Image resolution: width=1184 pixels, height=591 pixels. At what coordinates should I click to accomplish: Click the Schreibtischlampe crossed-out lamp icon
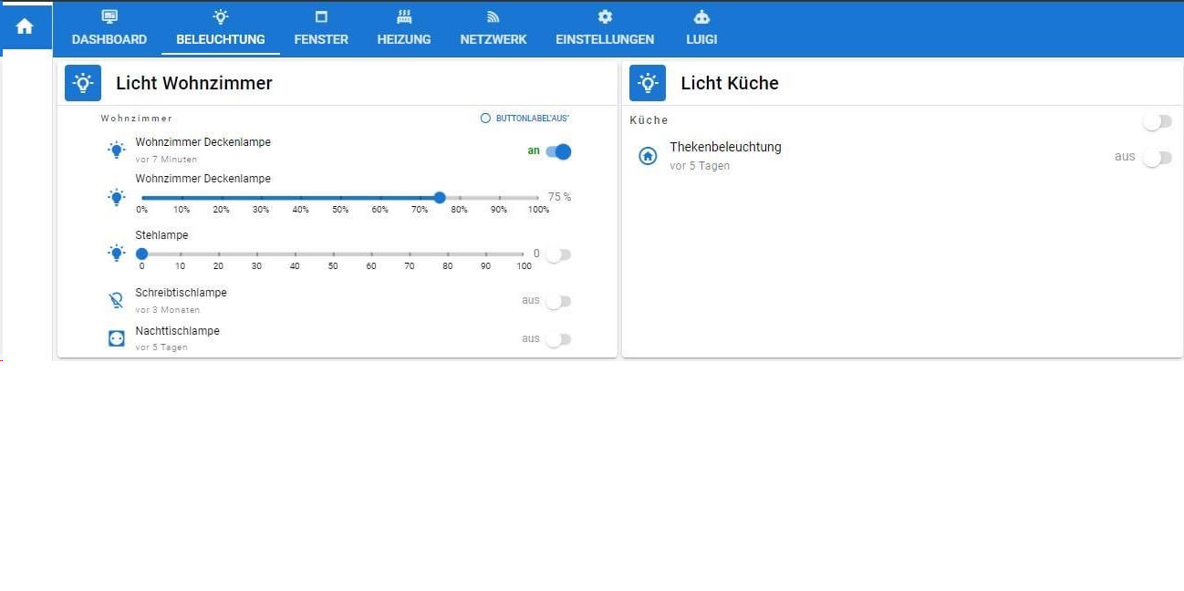pos(116,300)
